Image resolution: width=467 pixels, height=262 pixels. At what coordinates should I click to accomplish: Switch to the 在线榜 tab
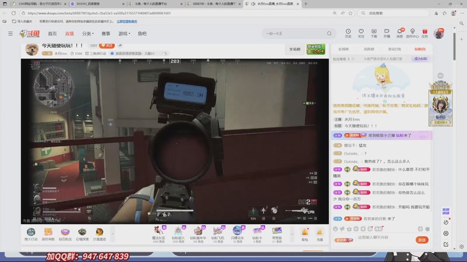[343, 49]
